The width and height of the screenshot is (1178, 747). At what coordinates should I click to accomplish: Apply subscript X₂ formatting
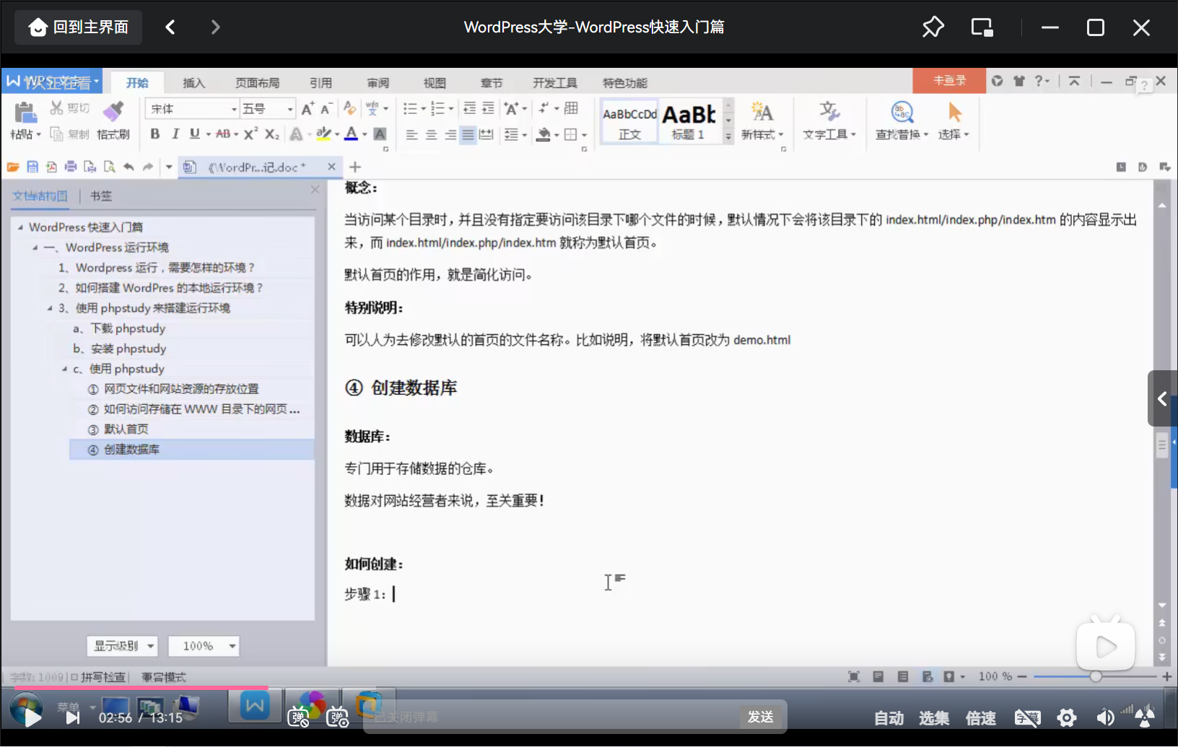pyautogui.click(x=272, y=134)
